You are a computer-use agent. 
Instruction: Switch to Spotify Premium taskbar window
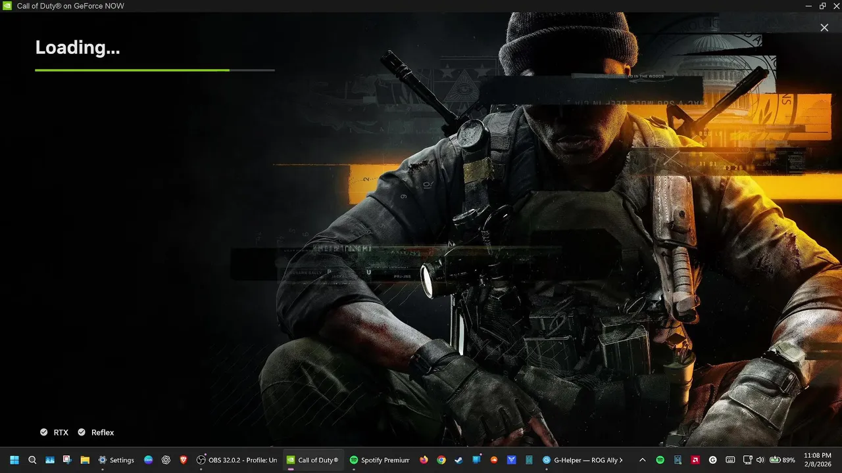pos(380,460)
